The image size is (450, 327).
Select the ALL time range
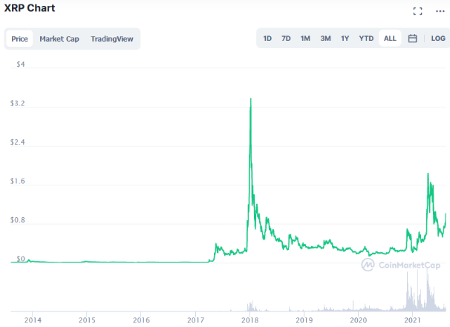pos(390,38)
